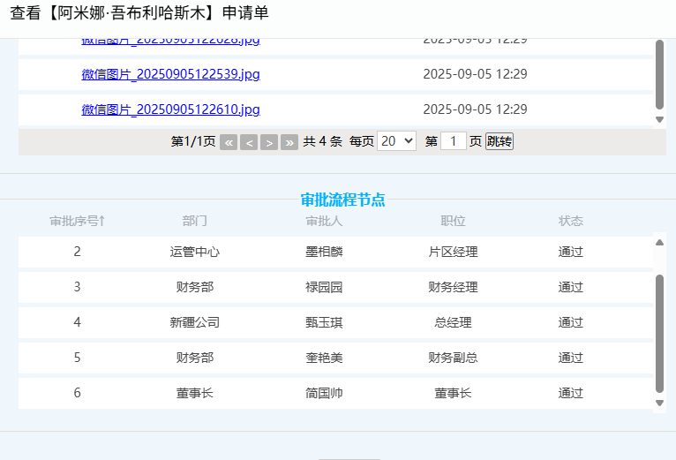Jump to the last page of attachments
Viewport: 676px width, 460px height.
point(289,142)
